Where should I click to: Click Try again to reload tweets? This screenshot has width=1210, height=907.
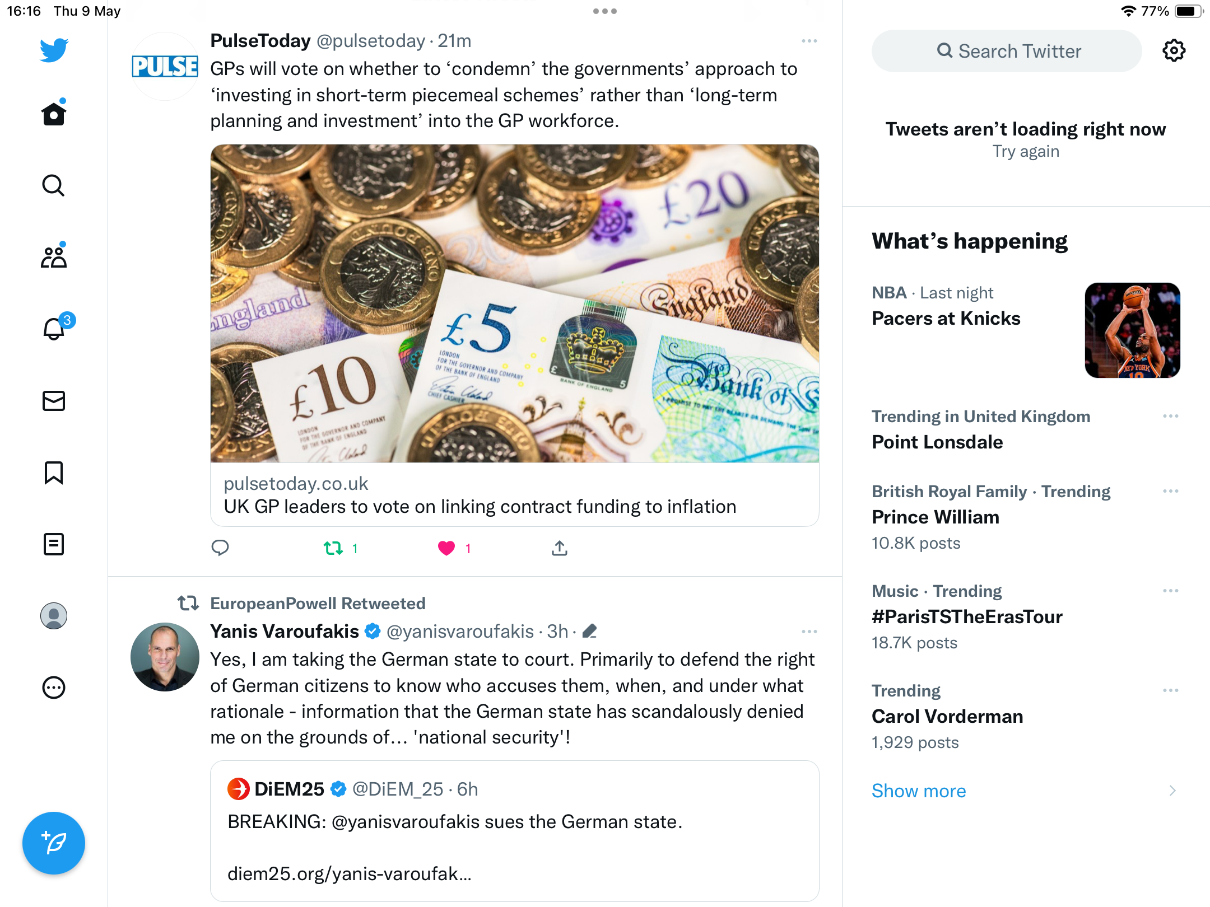[1026, 151]
